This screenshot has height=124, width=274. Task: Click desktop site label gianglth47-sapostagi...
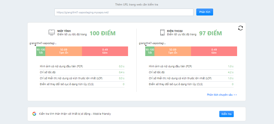point(43,43)
